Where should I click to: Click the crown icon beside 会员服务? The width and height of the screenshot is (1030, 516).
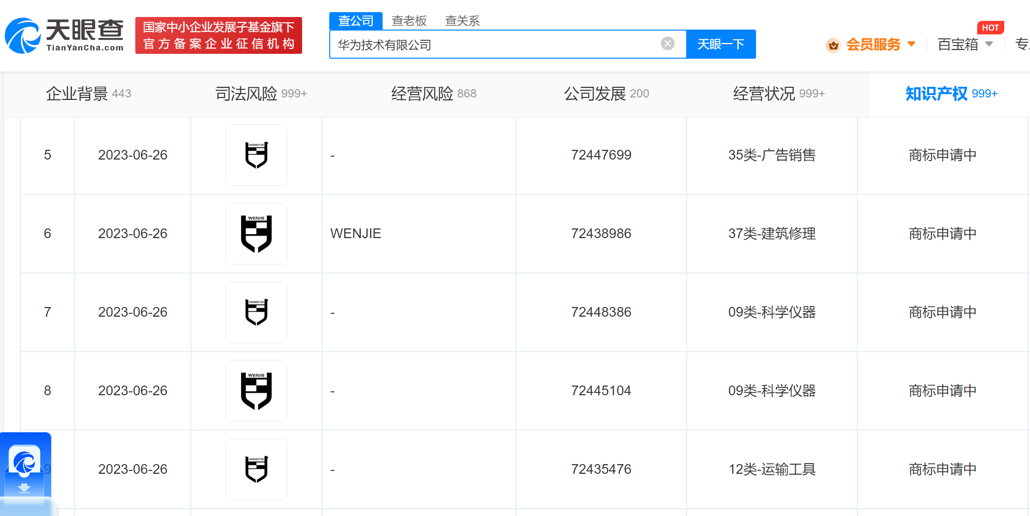(833, 45)
